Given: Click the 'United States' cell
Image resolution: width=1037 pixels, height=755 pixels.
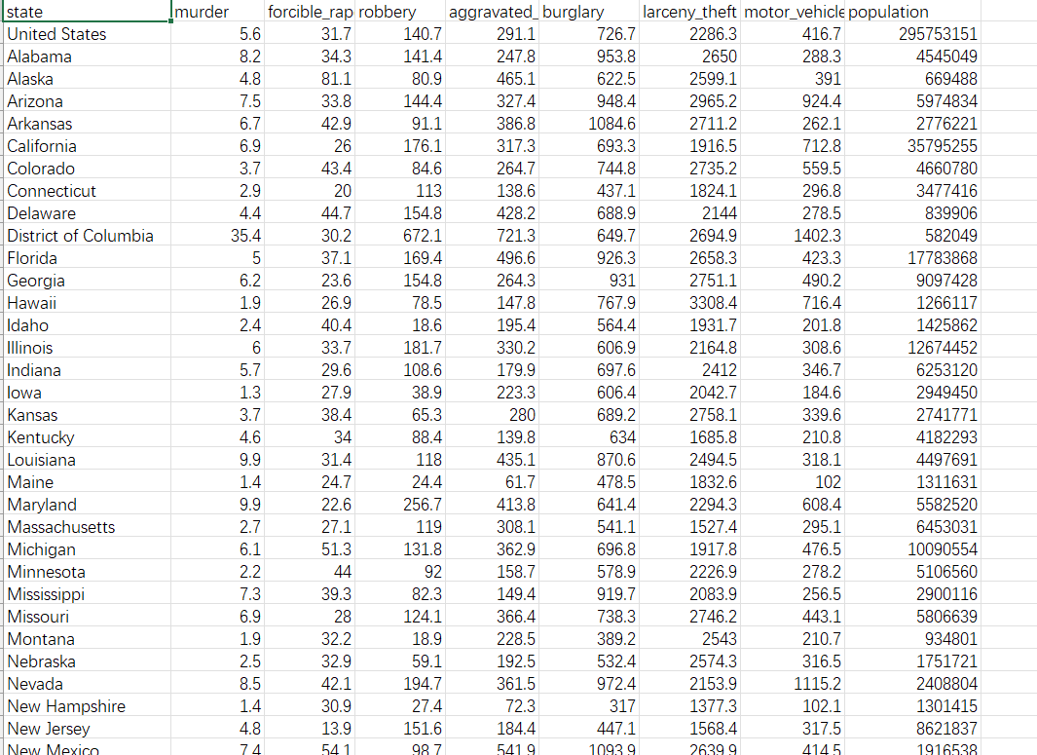Looking at the screenshot, I should (86, 34).
